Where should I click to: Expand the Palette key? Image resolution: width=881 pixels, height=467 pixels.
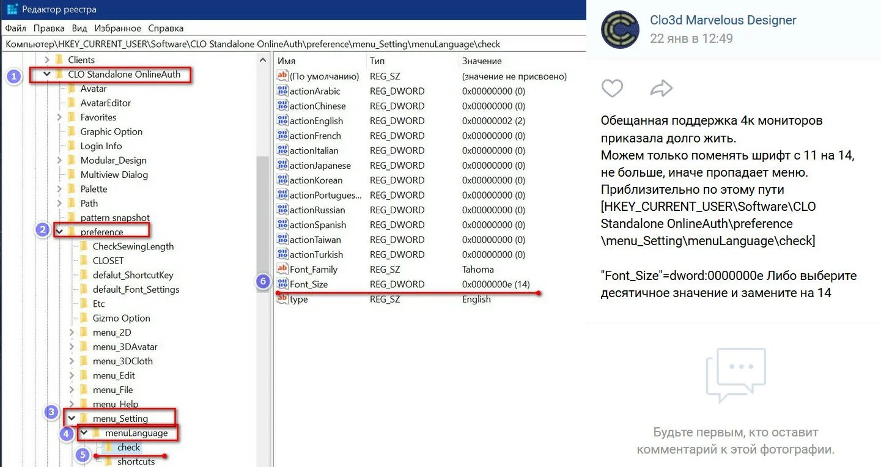point(59,189)
